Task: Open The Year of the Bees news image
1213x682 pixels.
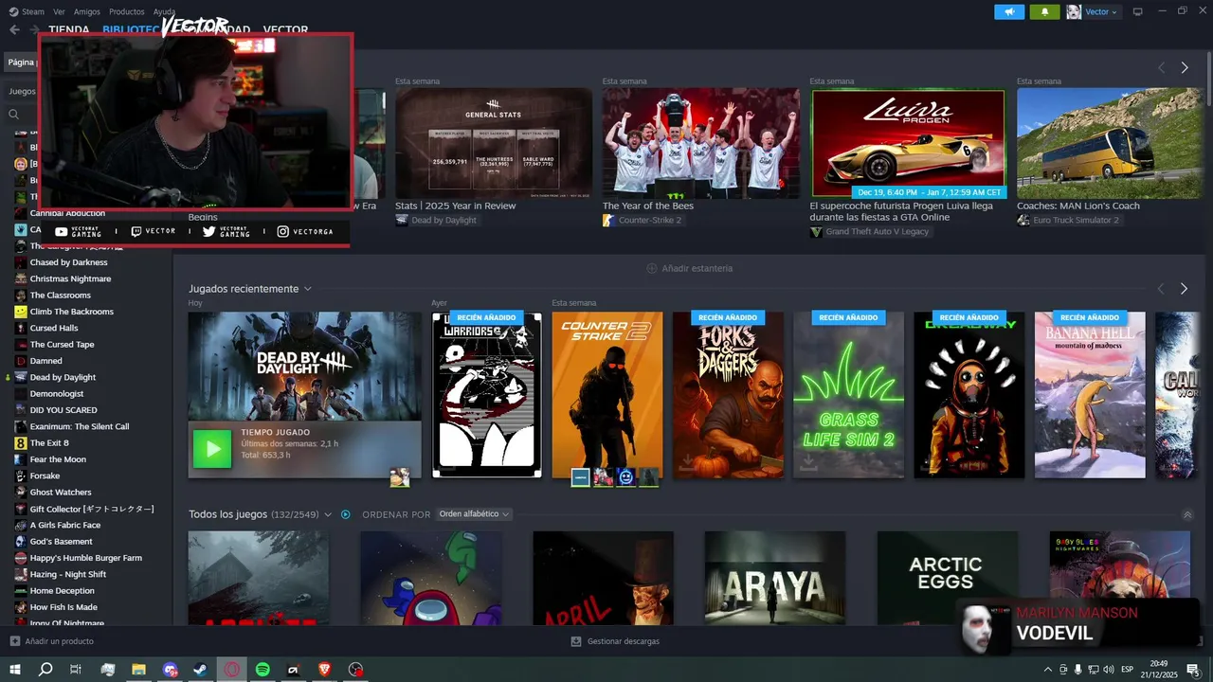Action: (700, 143)
